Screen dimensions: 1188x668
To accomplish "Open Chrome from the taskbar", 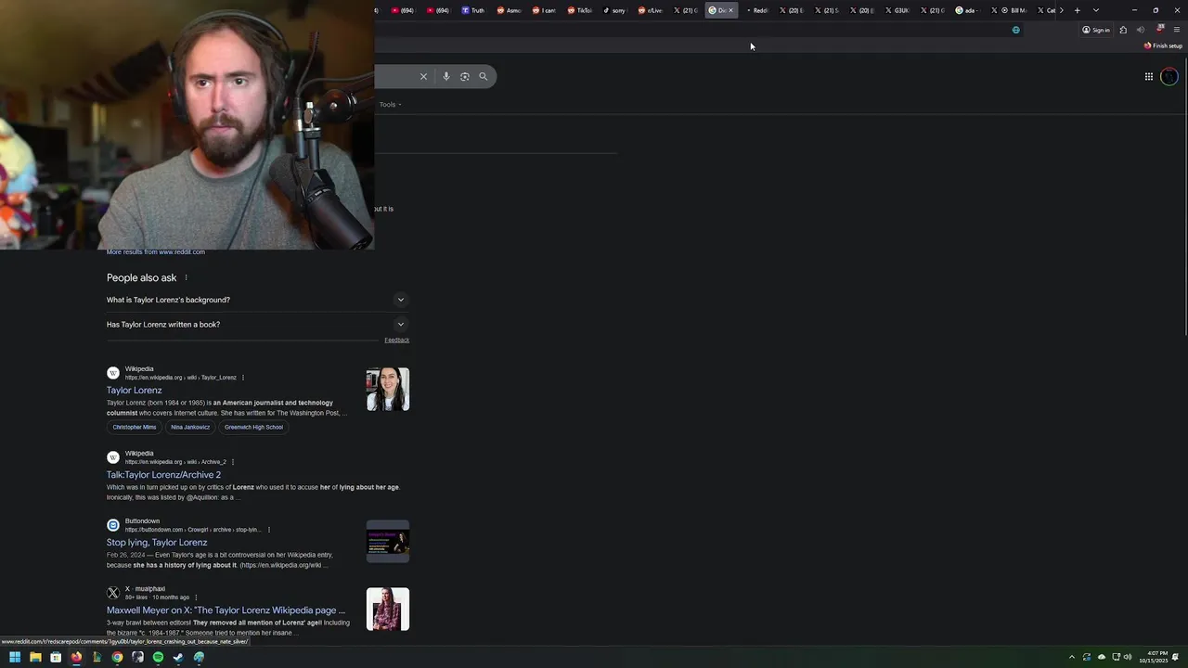I will coord(117,657).
